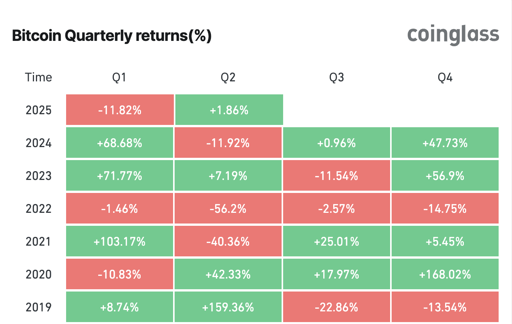Viewport: 512px width, 324px height.
Task: Click the Bitcoin Quarterly returns title
Action: tap(112, 36)
